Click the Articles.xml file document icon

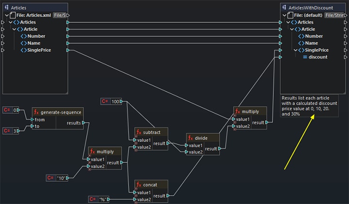click(x=13, y=15)
